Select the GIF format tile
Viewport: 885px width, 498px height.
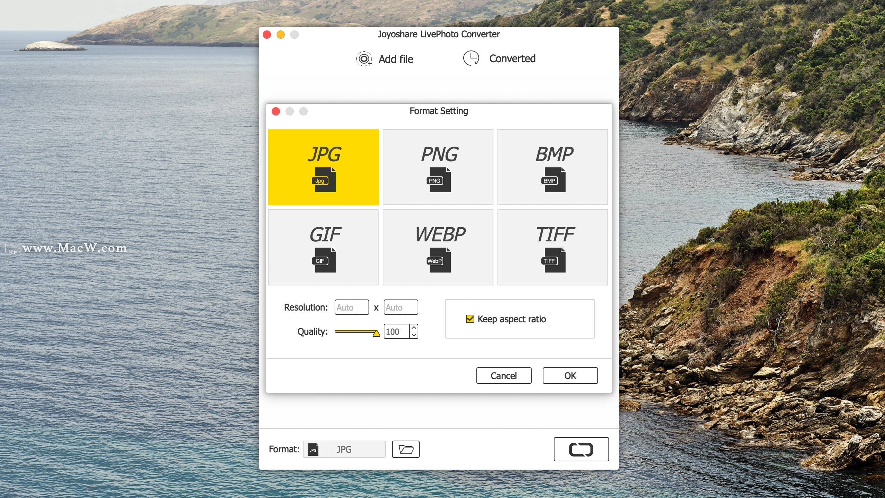pos(323,247)
